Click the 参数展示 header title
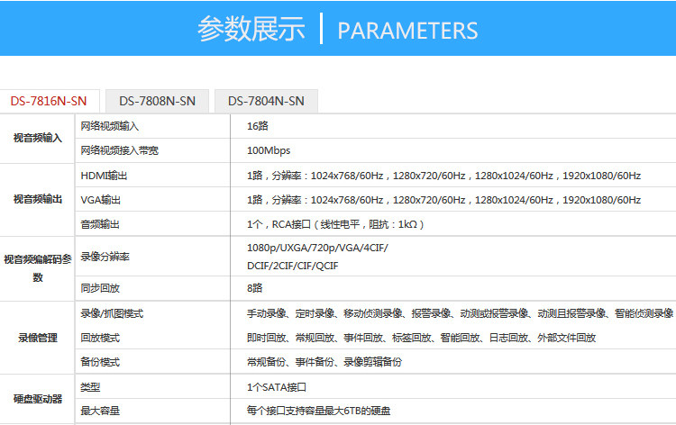 click(251, 30)
